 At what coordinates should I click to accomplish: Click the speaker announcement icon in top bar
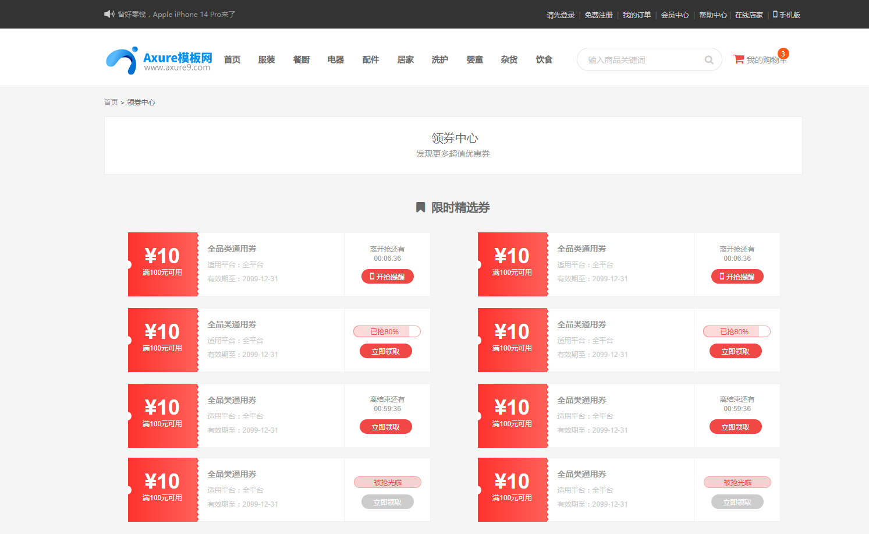pyautogui.click(x=109, y=14)
